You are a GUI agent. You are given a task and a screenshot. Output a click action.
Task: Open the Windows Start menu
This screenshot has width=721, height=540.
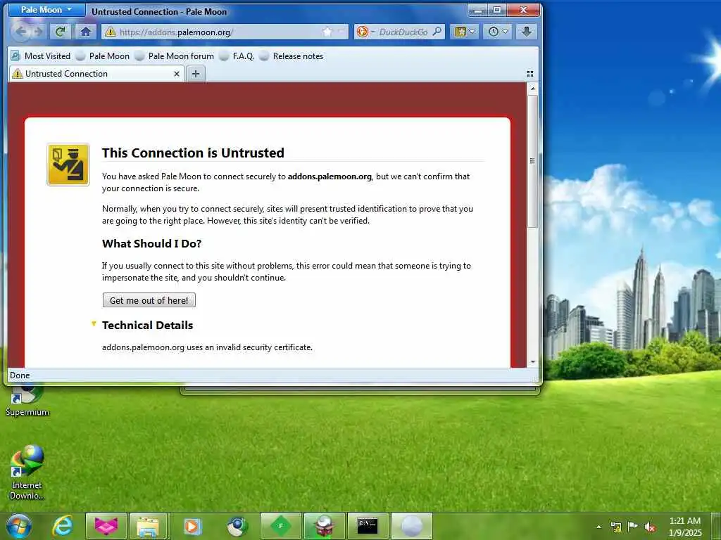[x=19, y=526]
